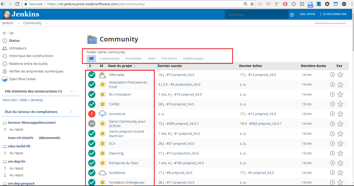Click the browser address bar URL

pos(96,4)
